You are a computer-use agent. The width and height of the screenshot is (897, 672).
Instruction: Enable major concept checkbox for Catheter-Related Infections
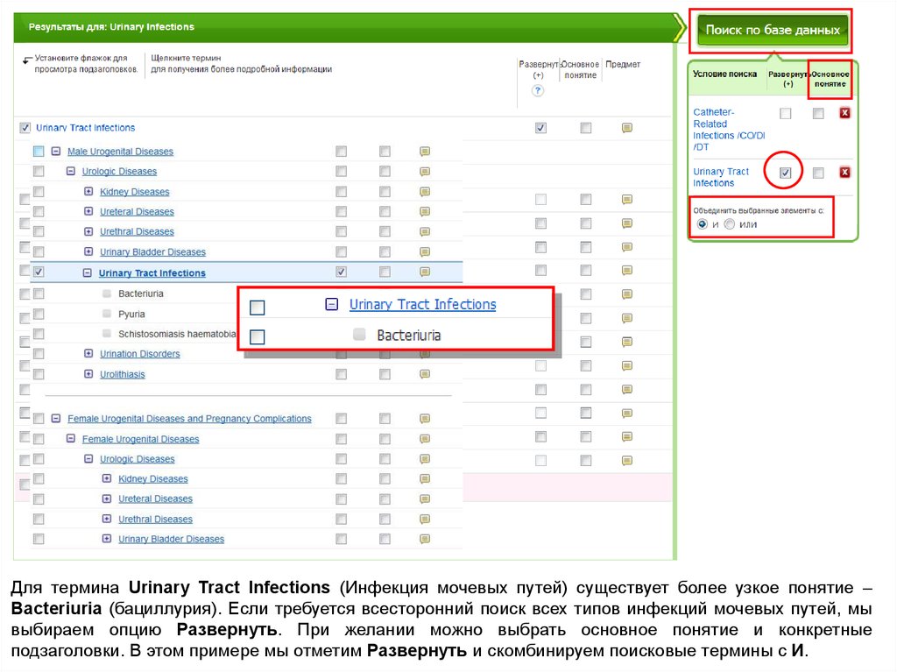[x=817, y=113]
